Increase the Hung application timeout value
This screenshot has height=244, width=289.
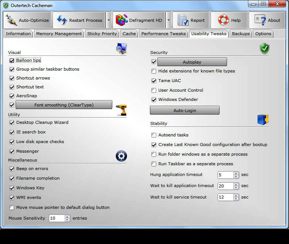click(x=236, y=173)
